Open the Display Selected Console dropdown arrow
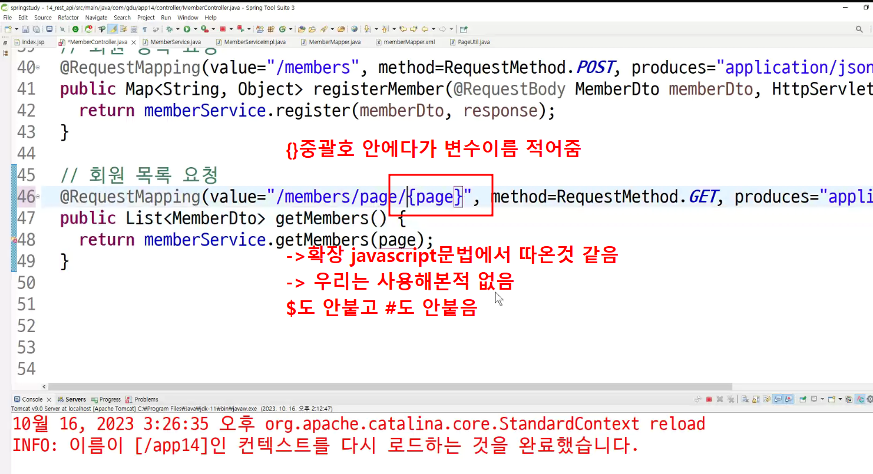The width and height of the screenshot is (873, 474). (822, 399)
